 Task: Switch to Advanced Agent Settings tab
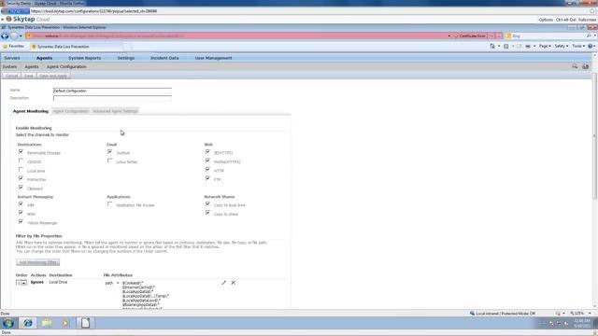pyautogui.click(x=115, y=111)
